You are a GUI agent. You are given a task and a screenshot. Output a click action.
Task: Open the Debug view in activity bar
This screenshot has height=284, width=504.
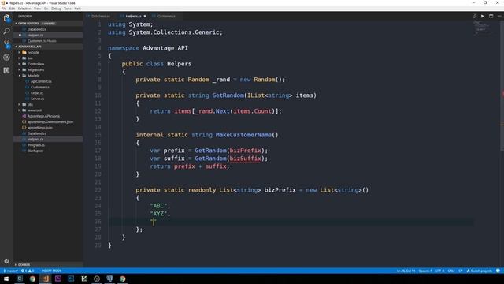[x=6, y=58]
